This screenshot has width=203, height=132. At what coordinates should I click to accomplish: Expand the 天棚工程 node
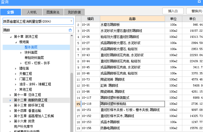16,74
